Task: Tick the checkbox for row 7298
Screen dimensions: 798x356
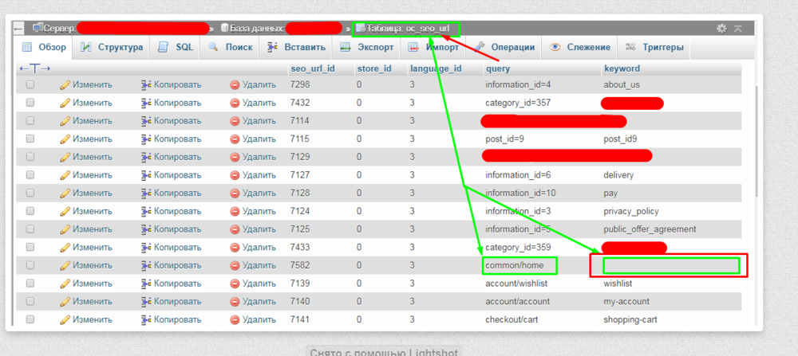Action: click(x=30, y=84)
